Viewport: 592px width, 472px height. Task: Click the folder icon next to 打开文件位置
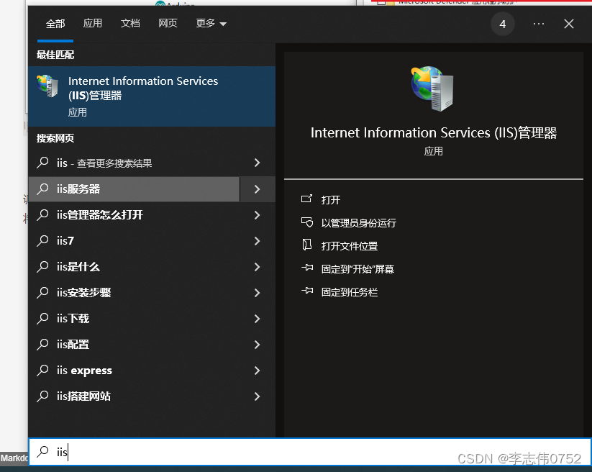coord(307,245)
